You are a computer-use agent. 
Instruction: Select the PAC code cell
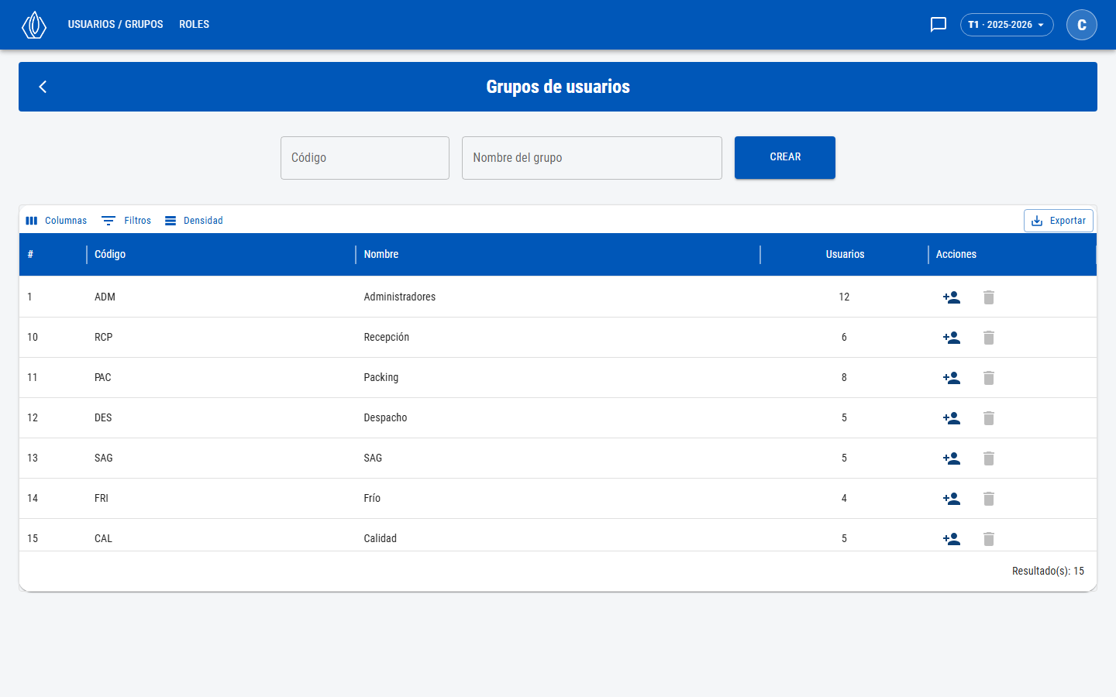click(x=221, y=377)
